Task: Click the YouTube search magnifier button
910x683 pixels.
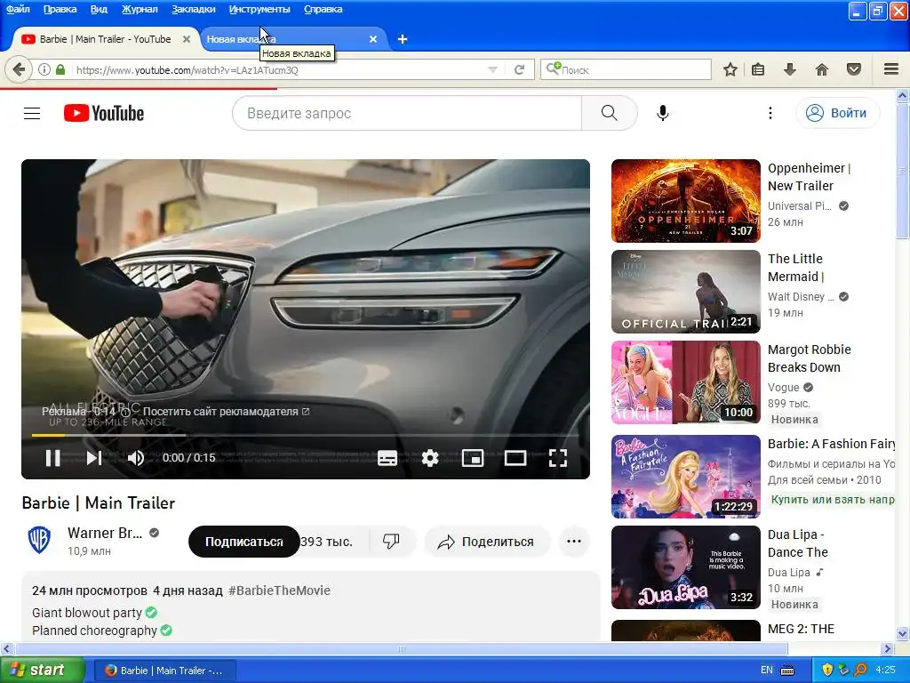Action: pos(609,113)
